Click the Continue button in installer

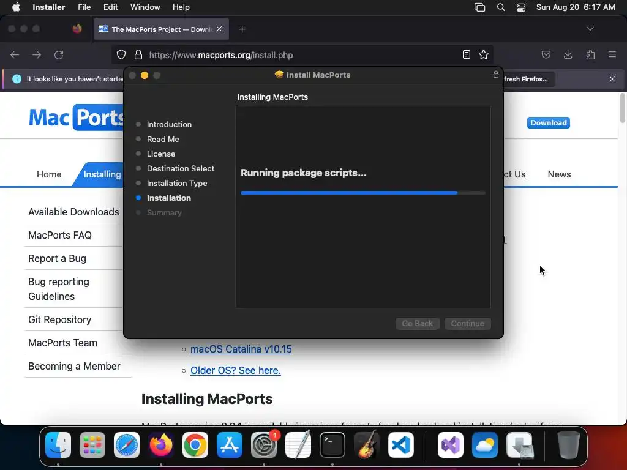click(467, 323)
